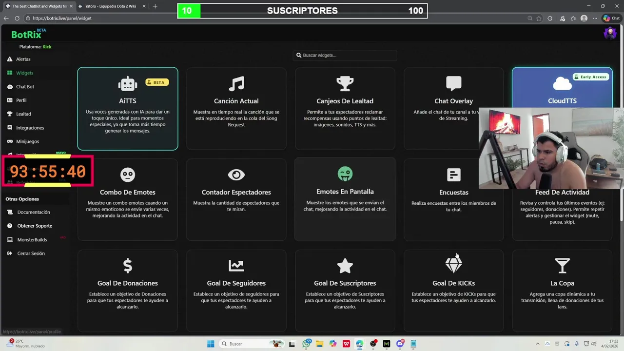624x351 pixels.
Task: Click the Contador Espectadores eye icon
Action: click(236, 175)
